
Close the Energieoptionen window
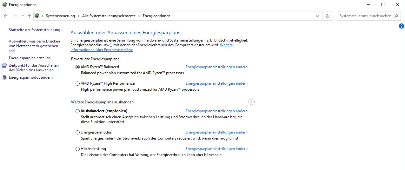(397, 4)
